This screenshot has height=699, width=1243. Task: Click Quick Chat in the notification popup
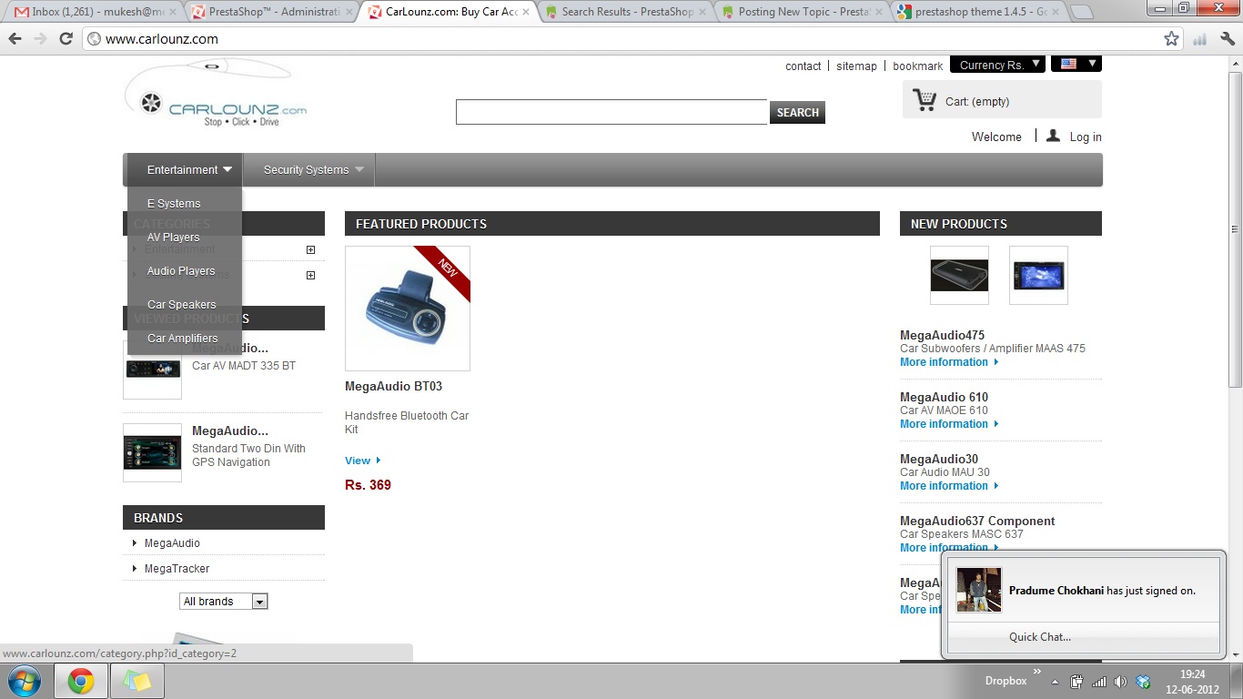tap(1040, 637)
